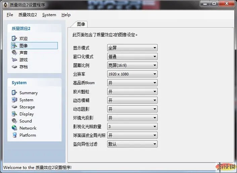Viewport: 237px width, 173px height.
Task: Click the Platform icon
Action: [14, 135]
